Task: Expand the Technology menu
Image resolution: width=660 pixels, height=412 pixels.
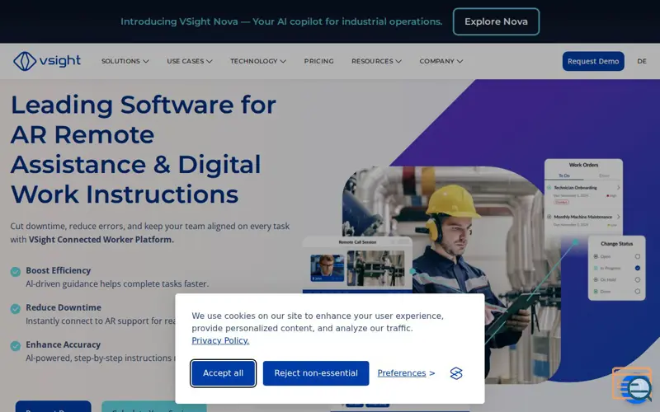Action: tap(258, 61)
